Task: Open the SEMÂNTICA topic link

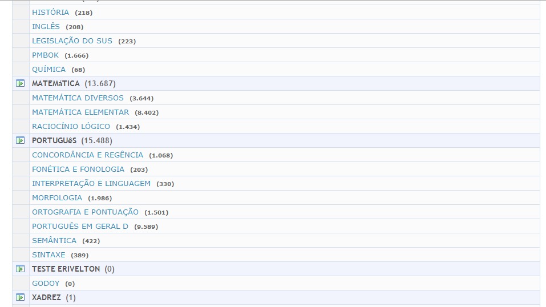Action: (x=54, y=240)
